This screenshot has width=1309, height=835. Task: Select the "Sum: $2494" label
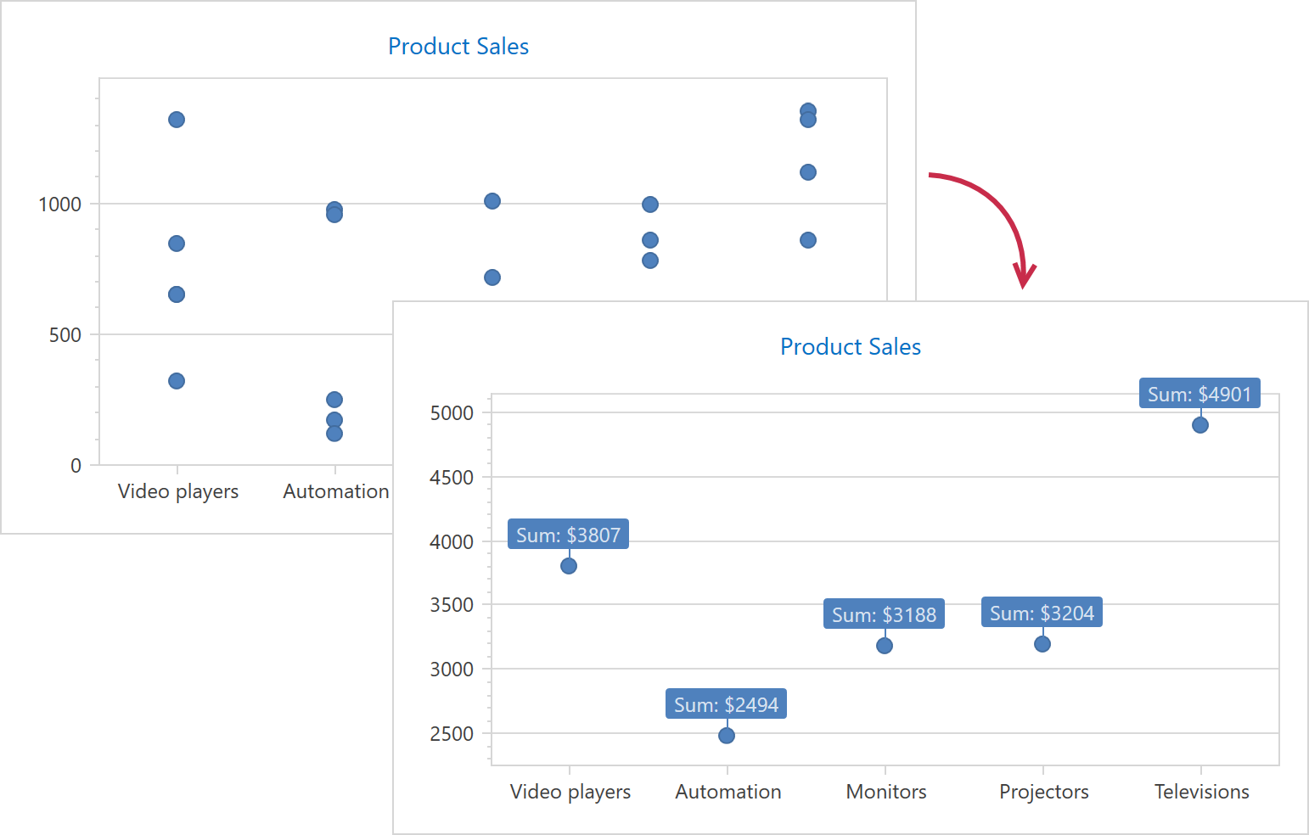click(x=726, y=704)
